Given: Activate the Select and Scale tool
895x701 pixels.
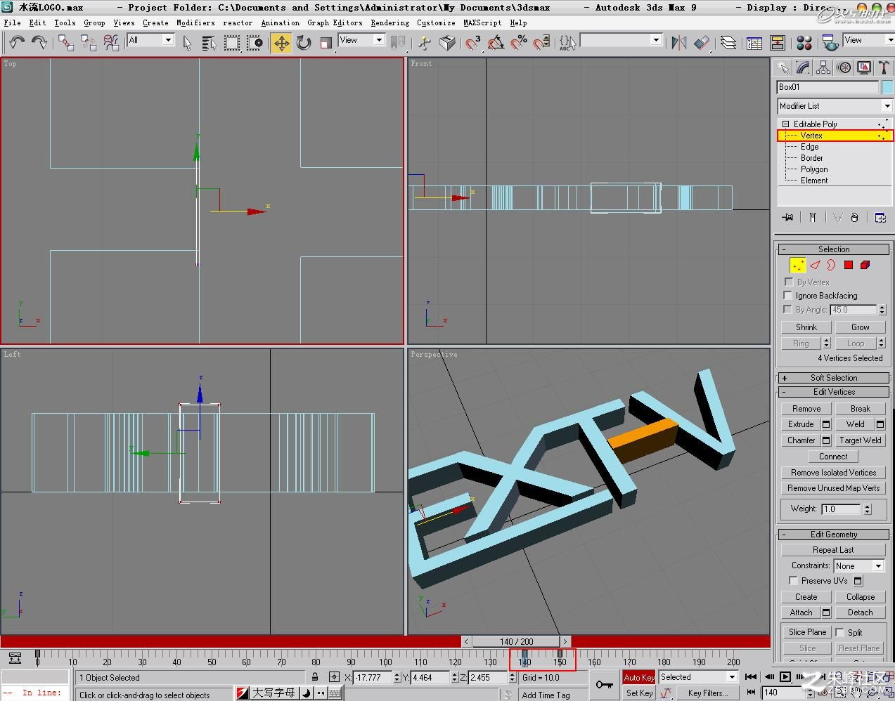Looking at the screenshot, I should click(326, 43).
